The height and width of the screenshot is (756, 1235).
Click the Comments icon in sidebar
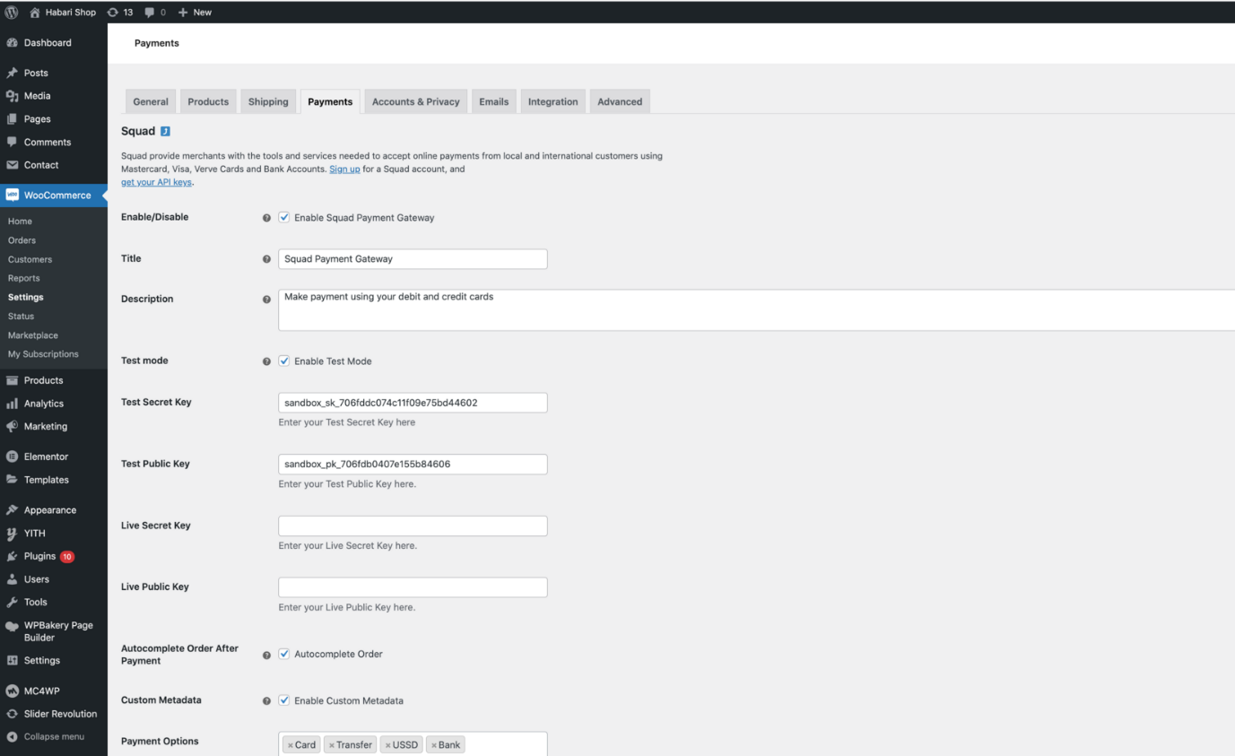[12, 142]
